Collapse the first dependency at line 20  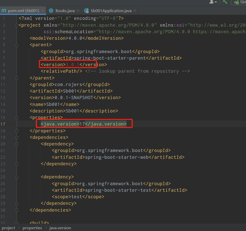[x=17, y=144]
